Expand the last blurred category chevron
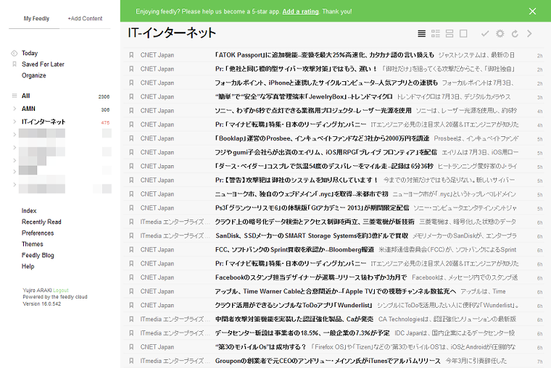The image size is (551, 368). (x=14, y=185)
